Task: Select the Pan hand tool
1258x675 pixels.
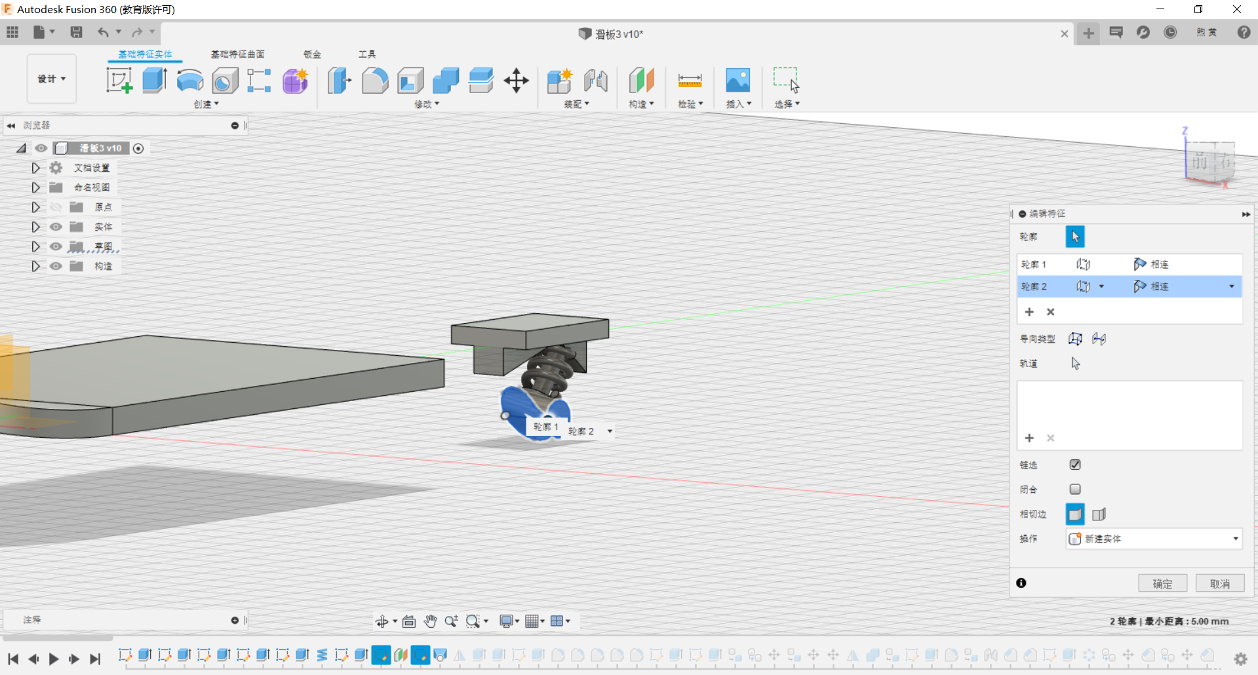Action: click(430, 621)
